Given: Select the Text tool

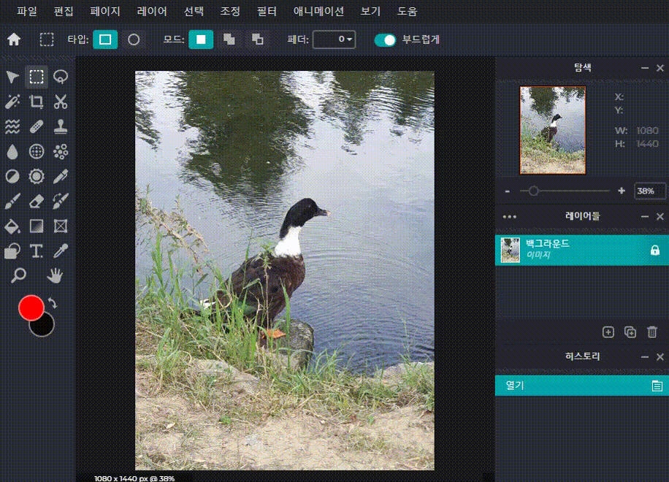Looking at the screenshot, I should 37,250.
